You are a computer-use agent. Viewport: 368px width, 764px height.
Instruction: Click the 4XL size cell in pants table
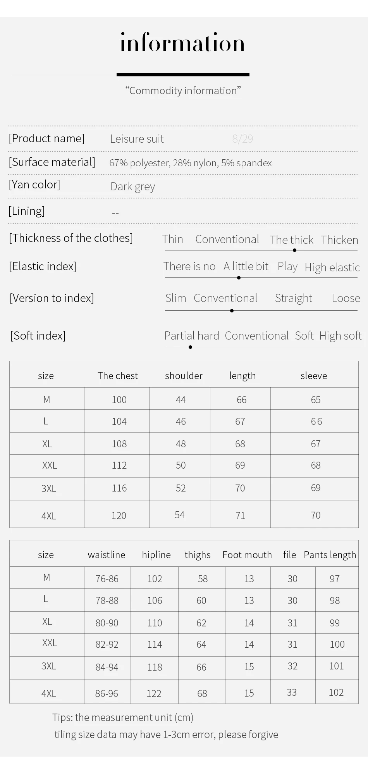pyautogui.click(x=49, y=693)
